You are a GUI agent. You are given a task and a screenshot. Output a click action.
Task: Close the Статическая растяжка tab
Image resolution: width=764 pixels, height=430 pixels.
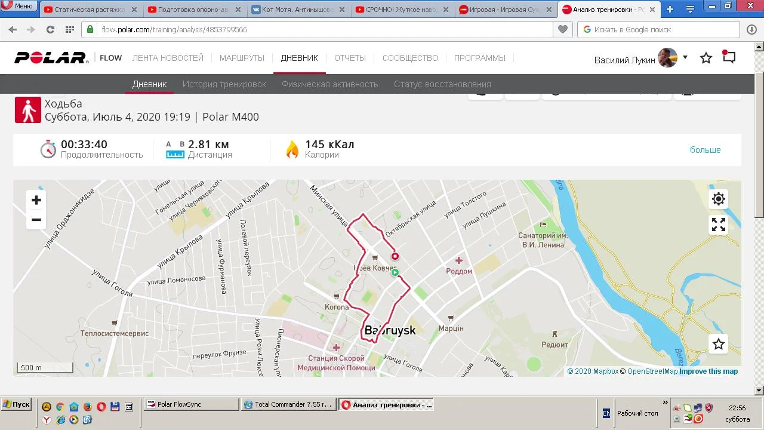[x=134, y=10]
